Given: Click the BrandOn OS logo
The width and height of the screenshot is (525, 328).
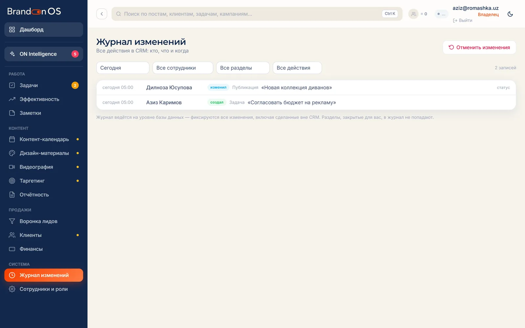Looking at the screenshot, I should [x=34, y=11].
